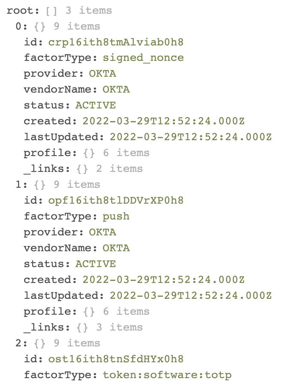Click the ACTIVE status of the signed_nonce factor
This screenshot has height=385, width=289.
pyautogui.click(x=96, y=105)
